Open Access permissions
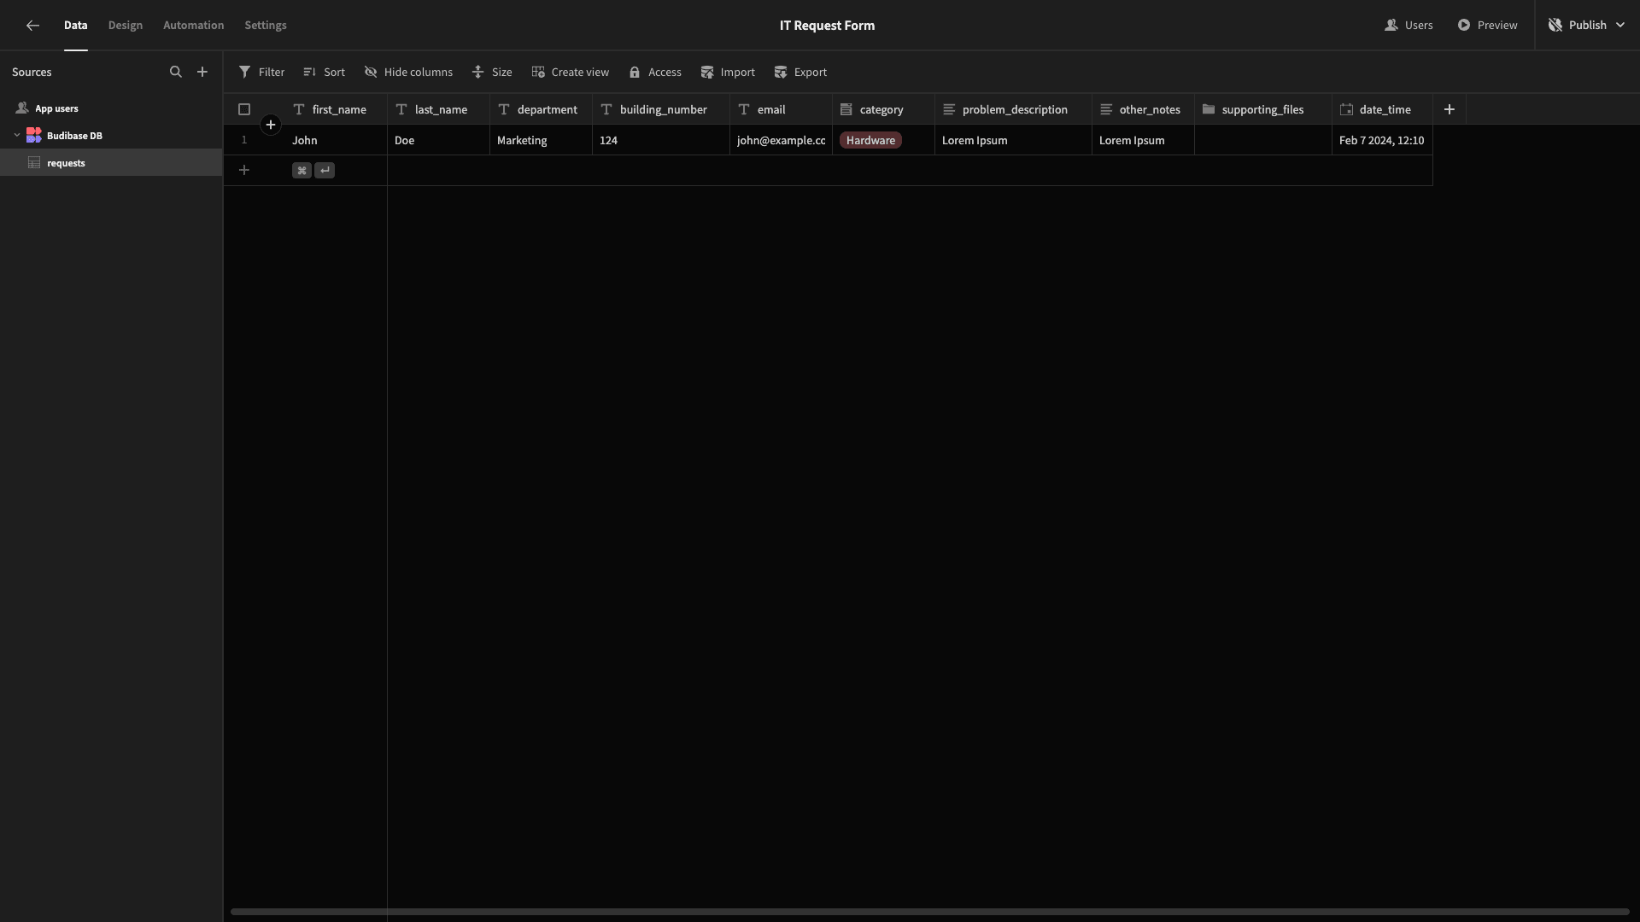The height and width of the screenshot is (922, 1640). point(655,72)
